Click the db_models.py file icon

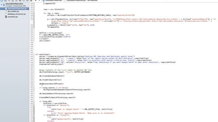click(6, 11)
